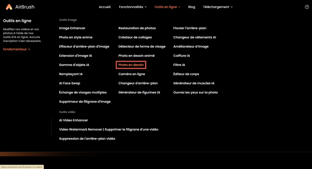Screen dimensions: 312x169
Task: Expand the Téléchargement dropdown menu
Action: (x=217, y=7)
